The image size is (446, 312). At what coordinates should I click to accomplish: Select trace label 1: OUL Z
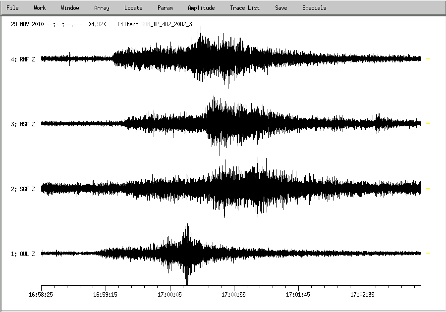pos(23,254)
